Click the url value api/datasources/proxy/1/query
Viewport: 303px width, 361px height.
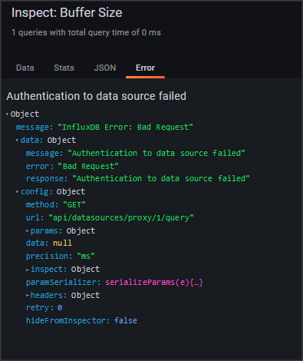click(x=121, y=218)
